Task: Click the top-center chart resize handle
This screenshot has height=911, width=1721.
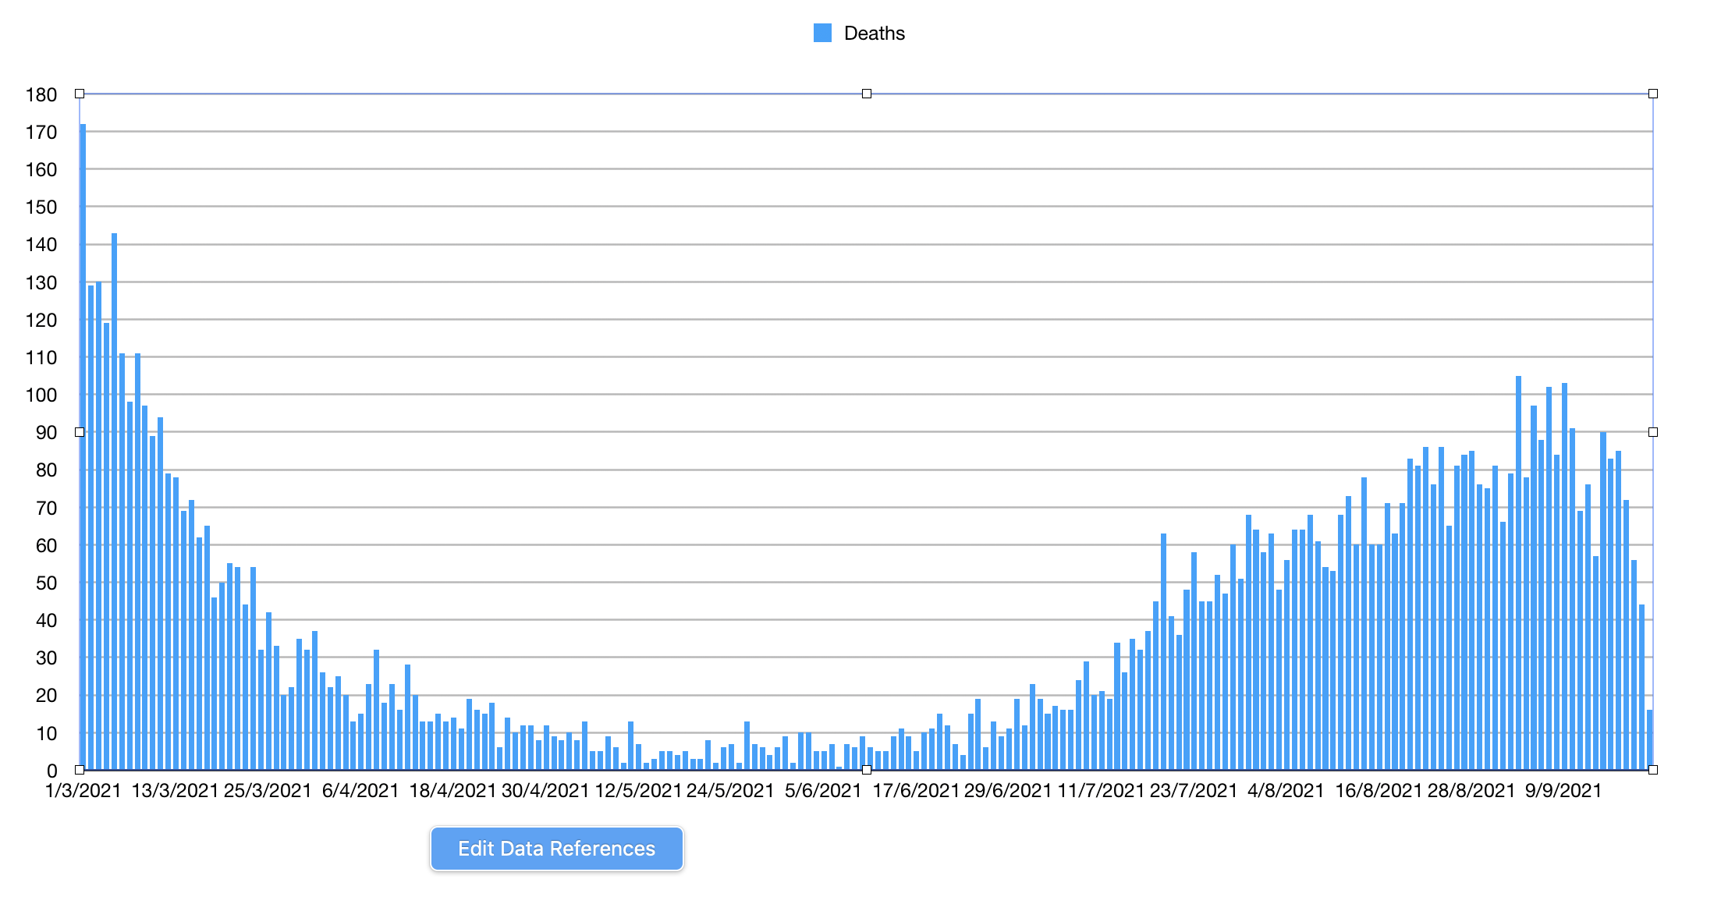Action: tap(866, 94)
